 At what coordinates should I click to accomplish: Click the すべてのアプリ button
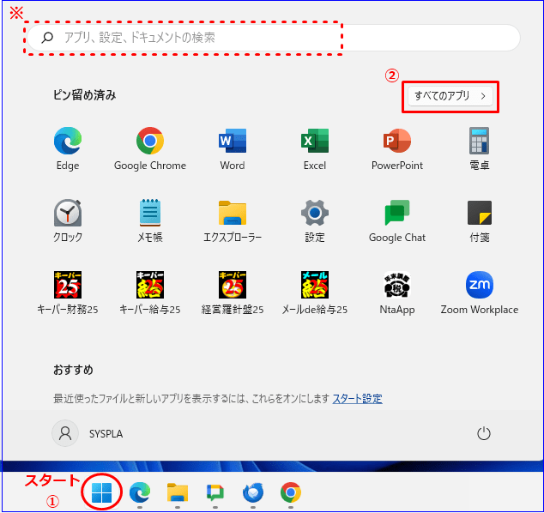pyautogui.click(x=450, y=96)
